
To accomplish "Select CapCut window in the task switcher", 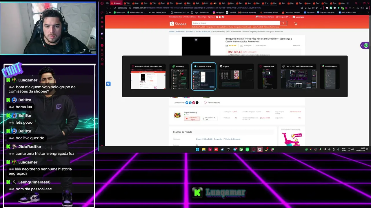I will point(236,77).
